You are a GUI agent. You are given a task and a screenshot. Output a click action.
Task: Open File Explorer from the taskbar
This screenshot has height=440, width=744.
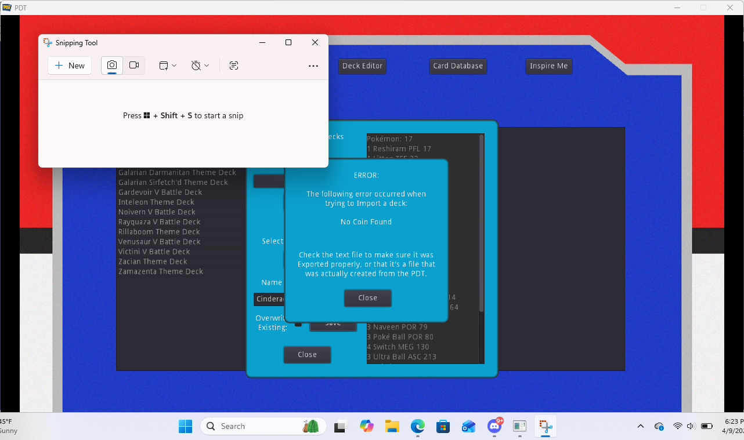point(392,426)
